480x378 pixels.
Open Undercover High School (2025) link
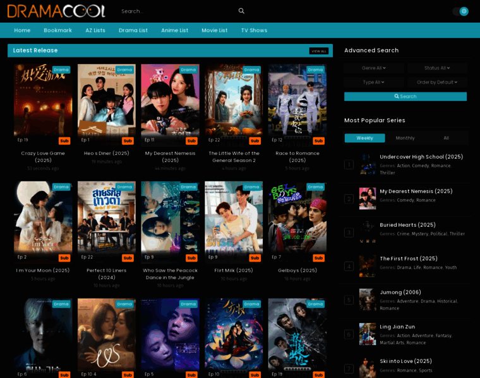(x=421, y=157)
